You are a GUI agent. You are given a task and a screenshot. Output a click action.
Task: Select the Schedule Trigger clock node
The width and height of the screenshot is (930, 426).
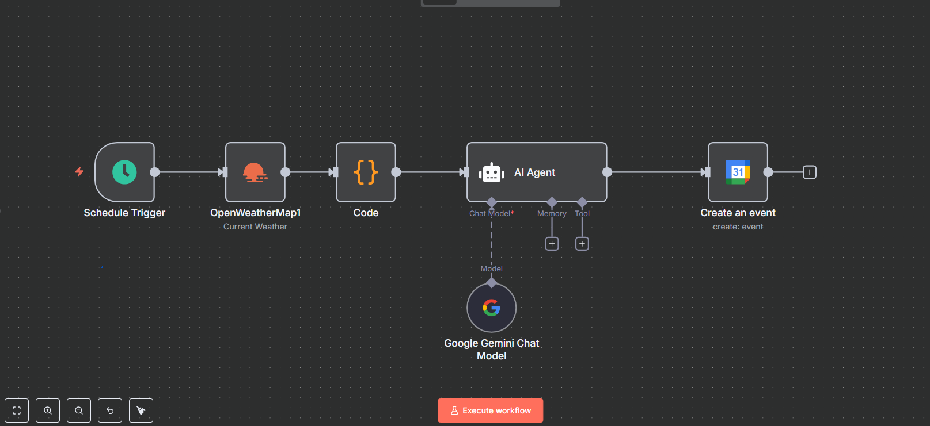(x=124, y=172)
